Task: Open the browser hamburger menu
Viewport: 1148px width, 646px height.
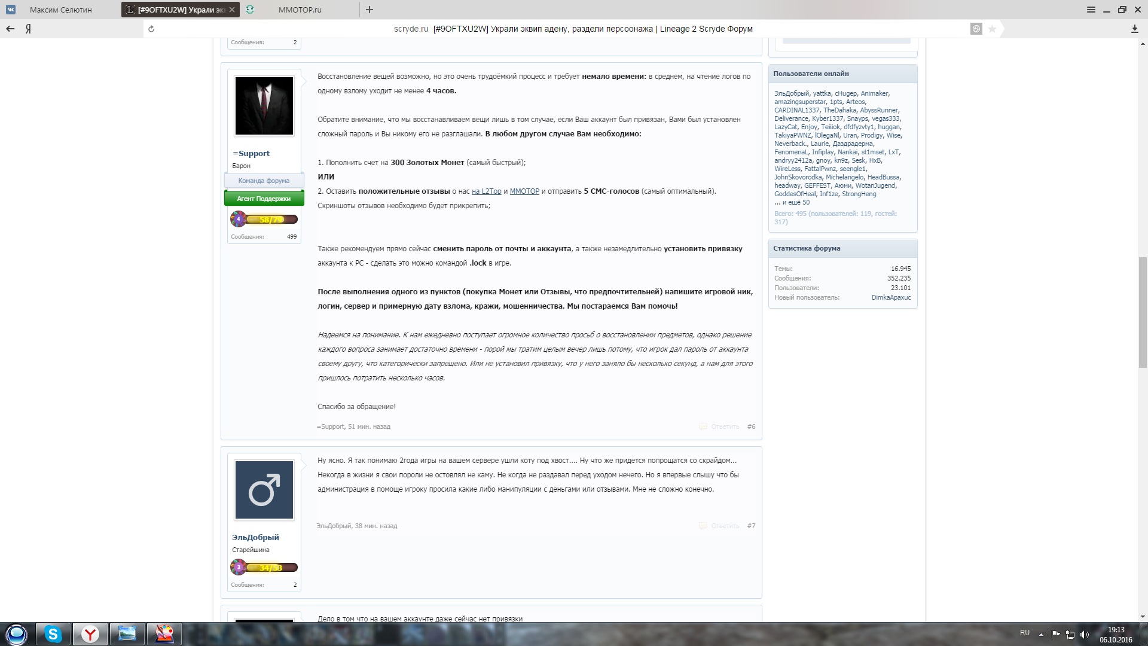Action: [x=1091, y=10]
